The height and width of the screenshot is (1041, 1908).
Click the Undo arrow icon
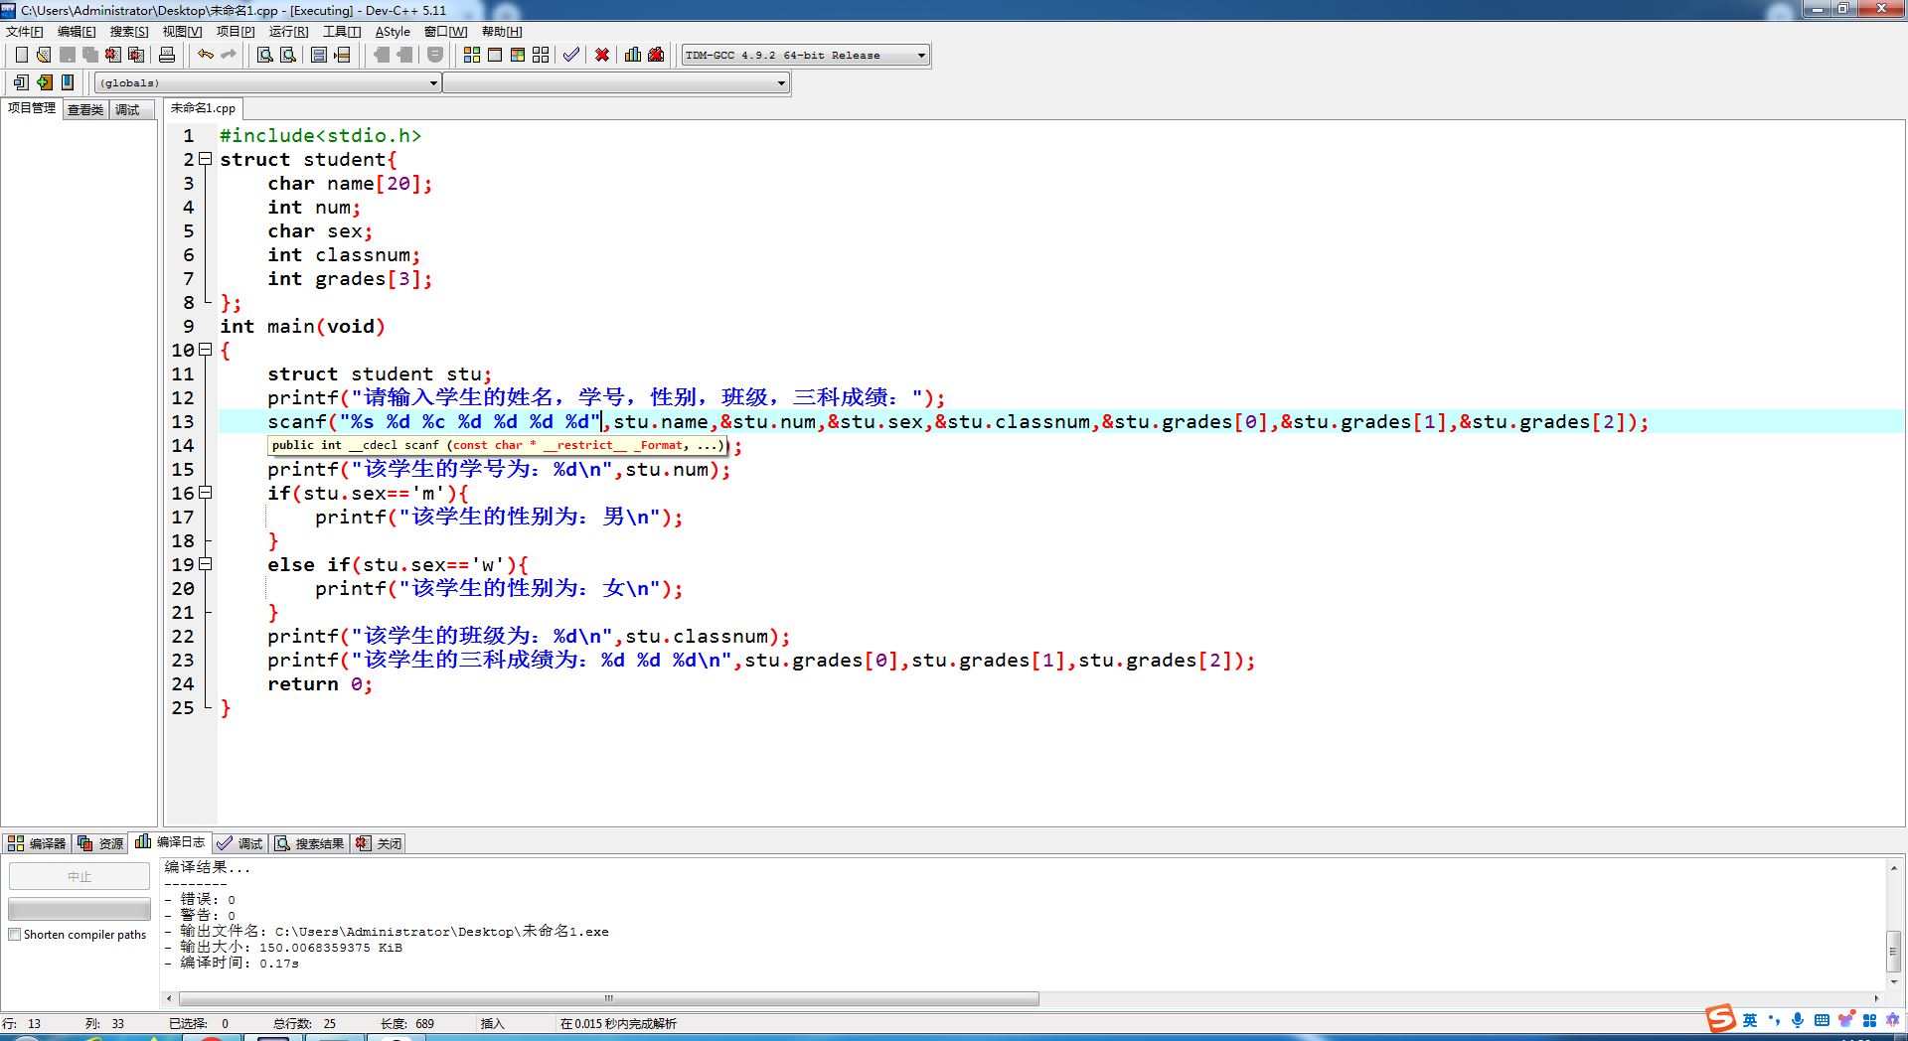coord(205,55)
